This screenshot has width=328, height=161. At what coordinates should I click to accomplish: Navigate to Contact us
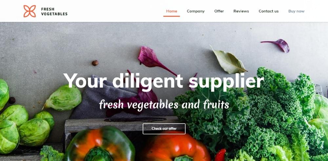coord(269,11)
